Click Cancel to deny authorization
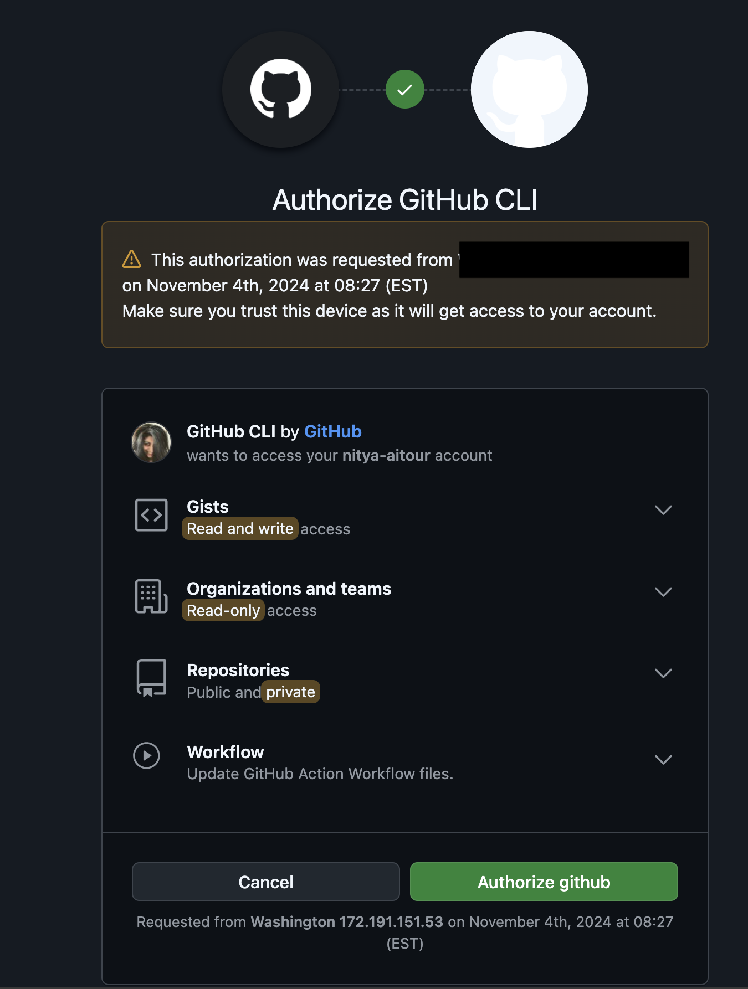This screenshot has height=989, width=748. click(x=265, y=882)
